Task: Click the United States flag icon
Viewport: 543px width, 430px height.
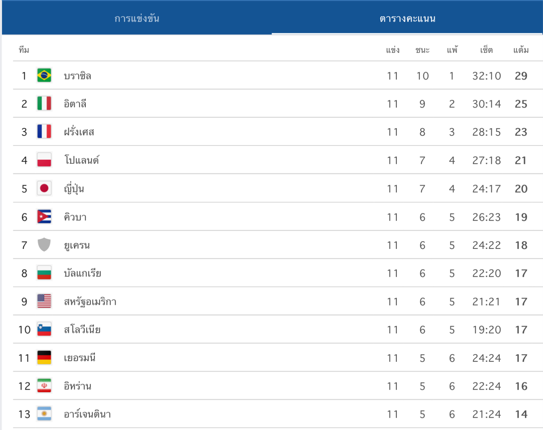Action: 44,301
